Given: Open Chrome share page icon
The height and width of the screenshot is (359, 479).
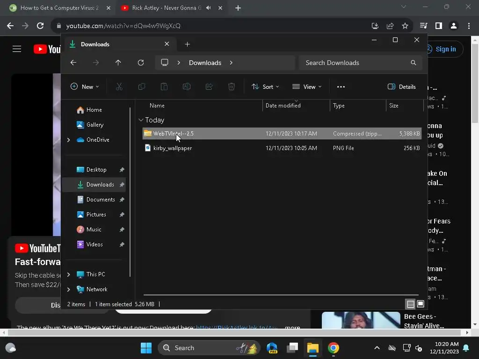Looking at the screenshot, I should click(x=390, y=26).
